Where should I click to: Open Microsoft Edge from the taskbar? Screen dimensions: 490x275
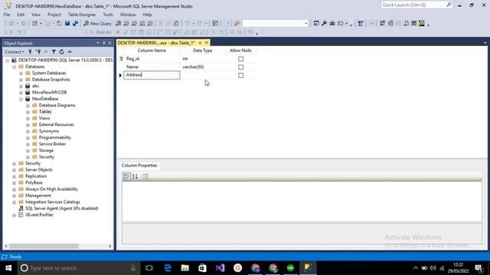tap(168, 268)
